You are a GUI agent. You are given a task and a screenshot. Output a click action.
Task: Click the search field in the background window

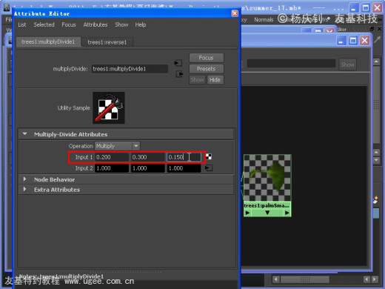pyautogui.click(x=291, y=63)
